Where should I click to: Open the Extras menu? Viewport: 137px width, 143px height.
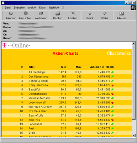pos(42,8)
